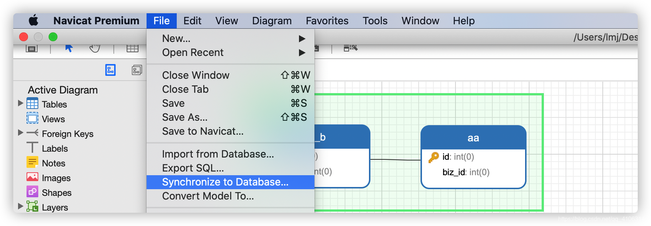
Task: Select the Notes tree label
Action: tap(53, 163)
